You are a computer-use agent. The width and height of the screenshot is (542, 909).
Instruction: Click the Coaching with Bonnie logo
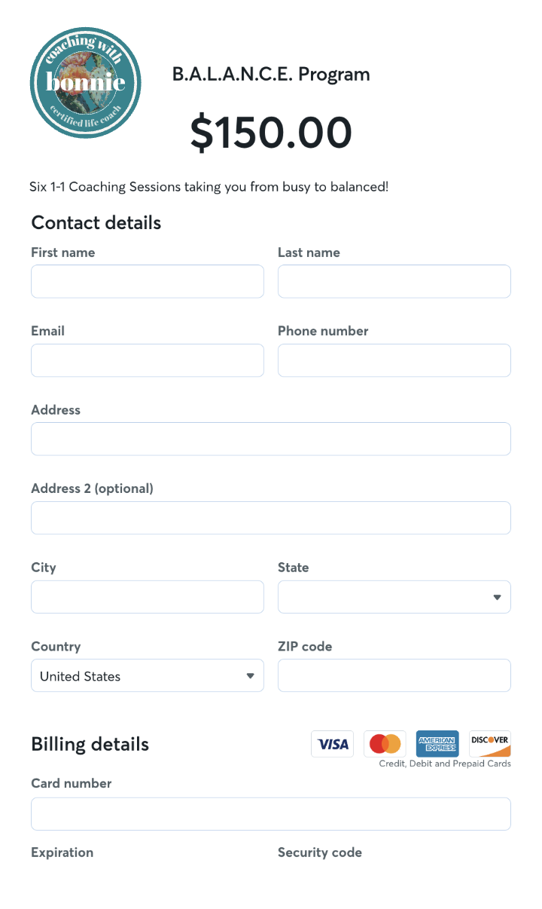tap(86, 83)
